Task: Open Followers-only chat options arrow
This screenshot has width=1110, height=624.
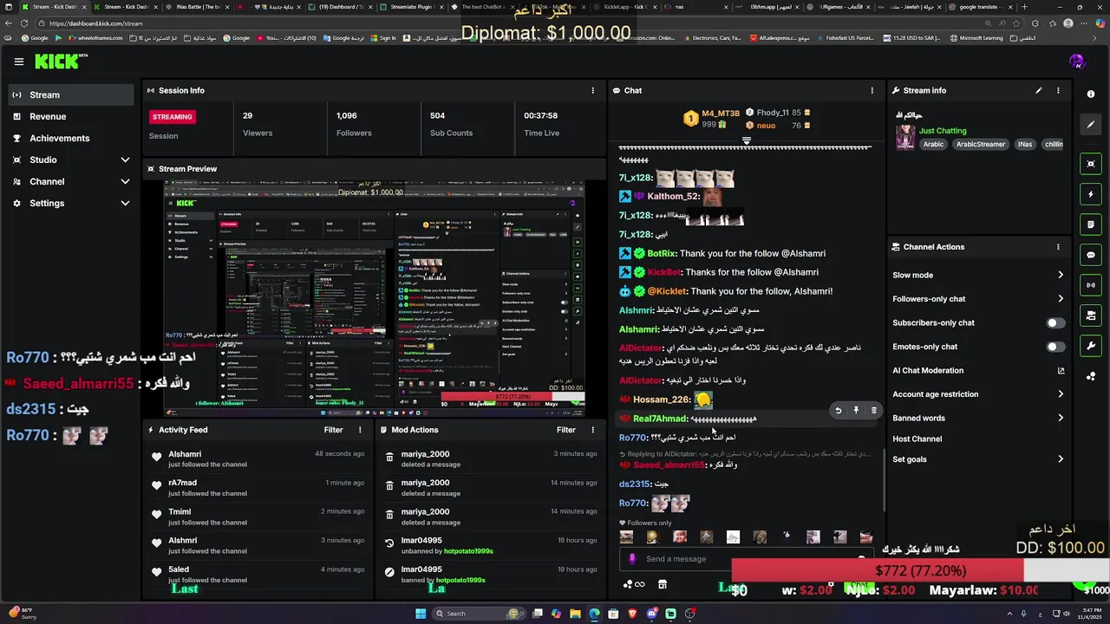Action: 1061,299
